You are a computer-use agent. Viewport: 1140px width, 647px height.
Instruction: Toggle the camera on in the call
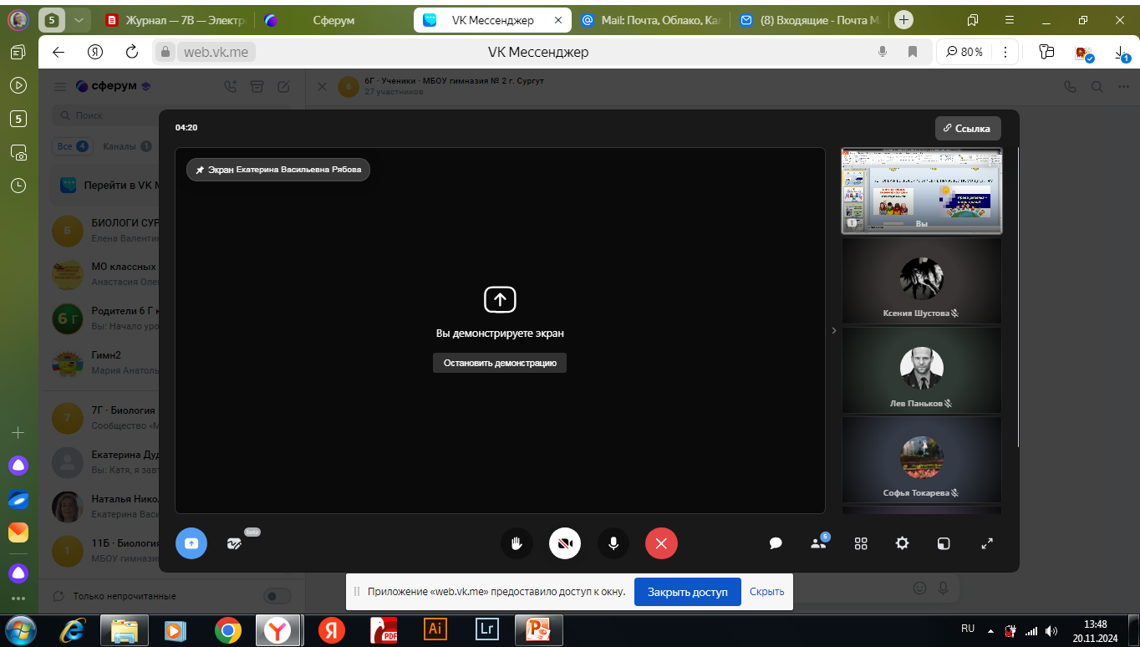tap(565, 543)
